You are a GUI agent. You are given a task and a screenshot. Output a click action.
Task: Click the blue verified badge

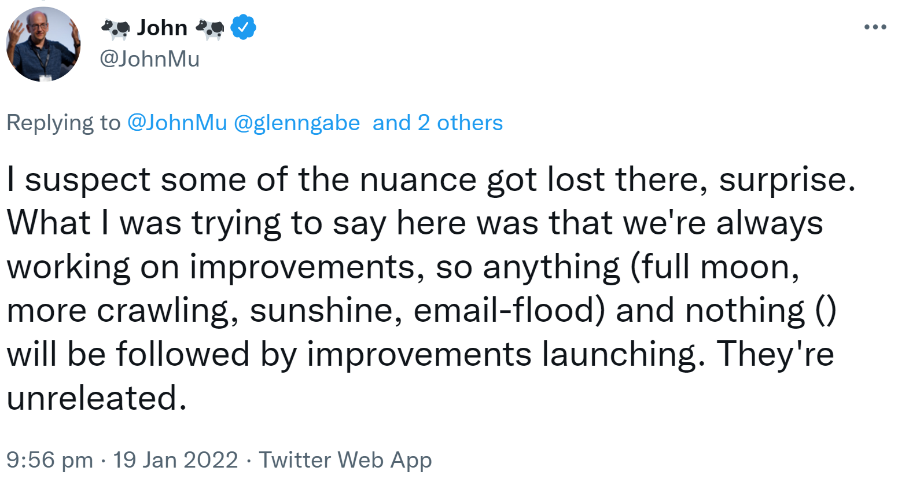[244, 28]
